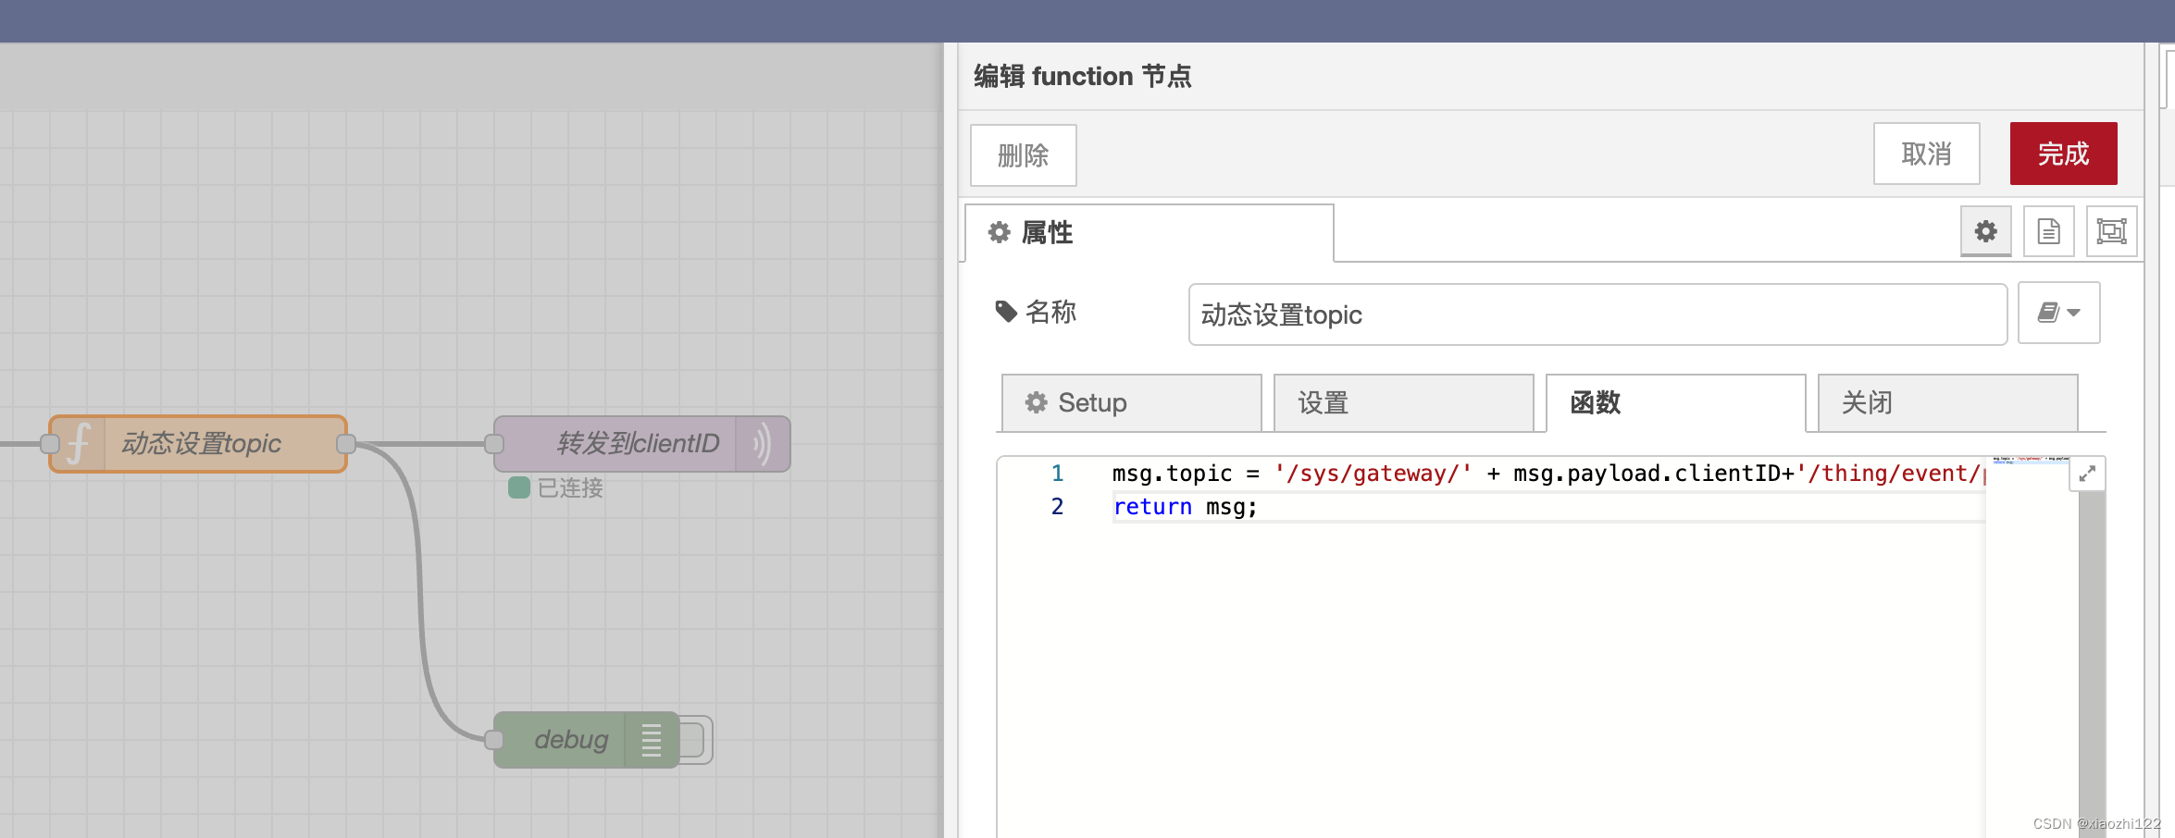The height and width of the screenshot is (838, 2175).
Task: Click the 已连接 status text
Action: [570, 488]
